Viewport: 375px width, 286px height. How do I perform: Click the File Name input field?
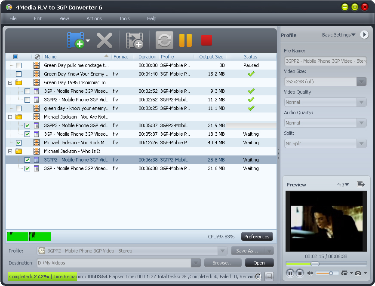click(x=325, y=61)
